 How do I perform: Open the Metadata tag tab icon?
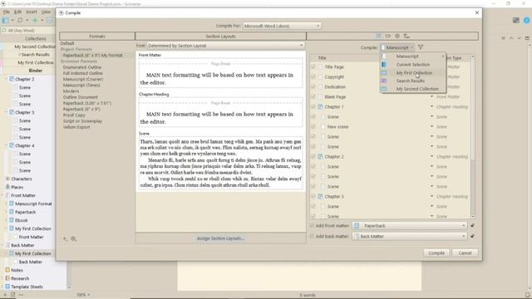click(x=388, y=36)
